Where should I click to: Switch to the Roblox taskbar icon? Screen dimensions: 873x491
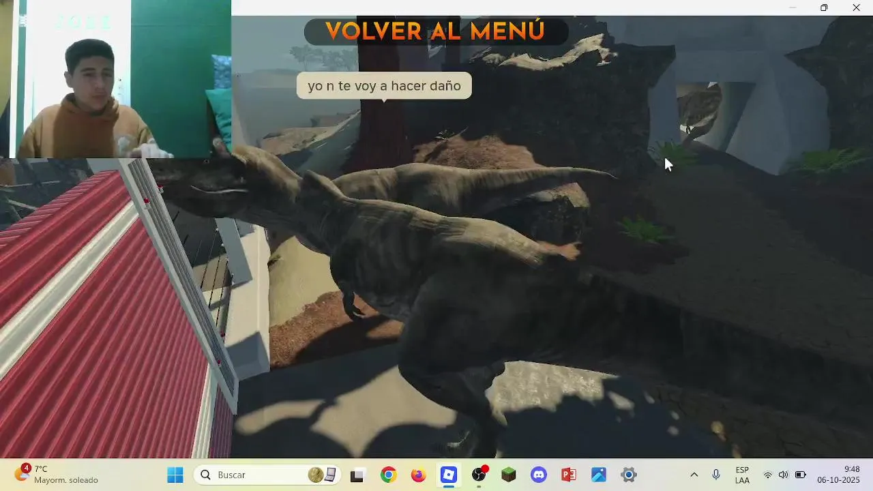point(448,475)
